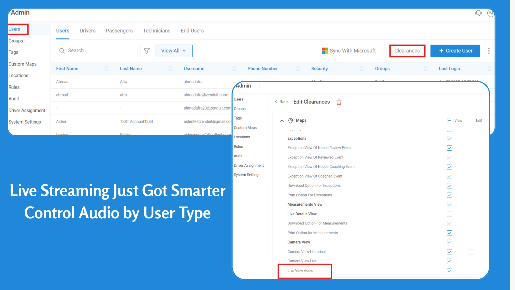The width and height of the screenshot is (515, 290).
Task: Uncheck the Live View Audio checkbox
Action: pyautogui.click(x=450, y=271)
